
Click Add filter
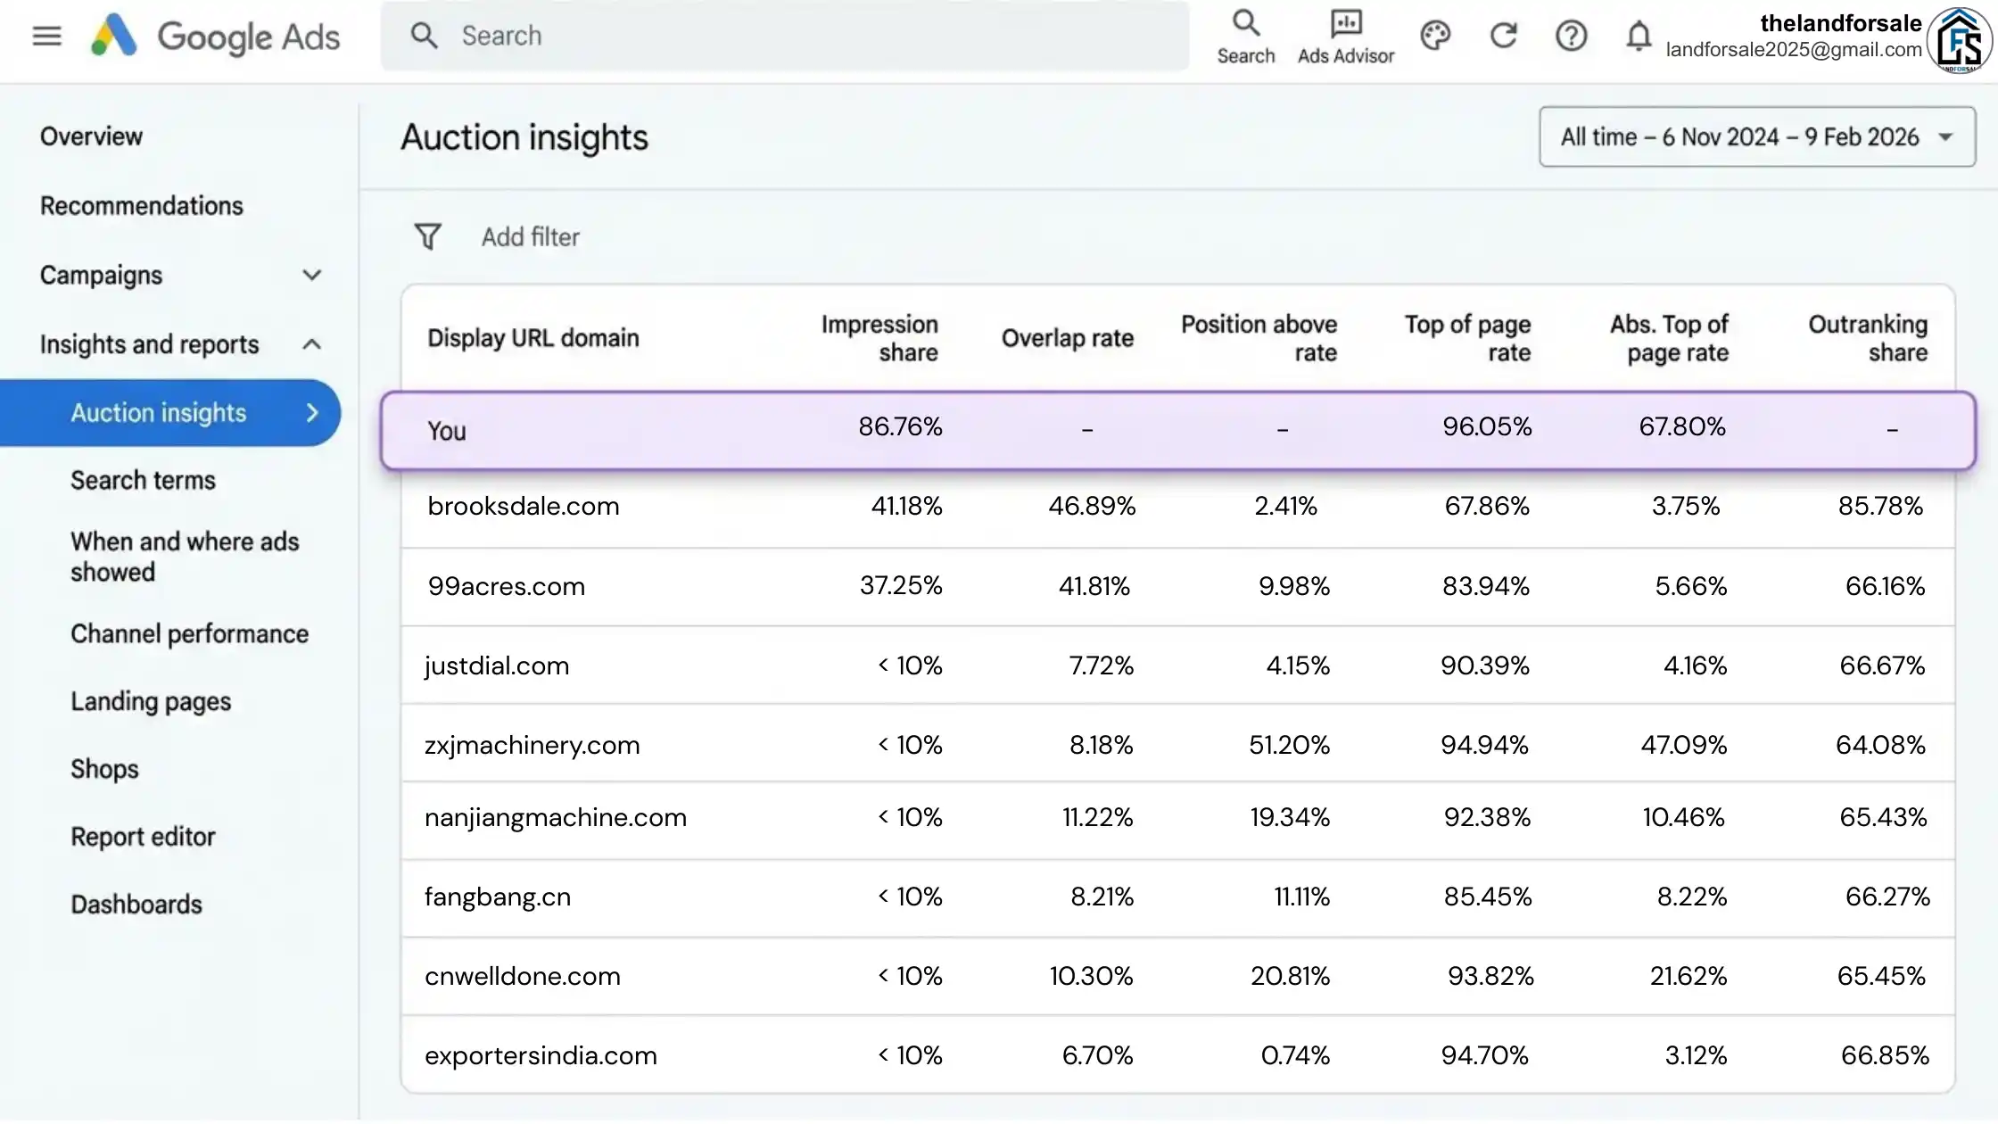(530, 236)
